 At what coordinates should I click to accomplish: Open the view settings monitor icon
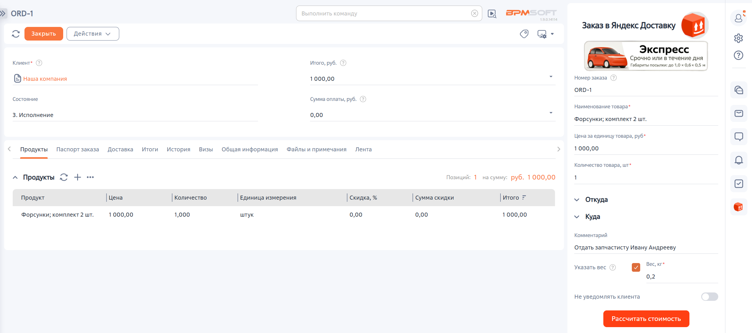(x=542, y=34)
